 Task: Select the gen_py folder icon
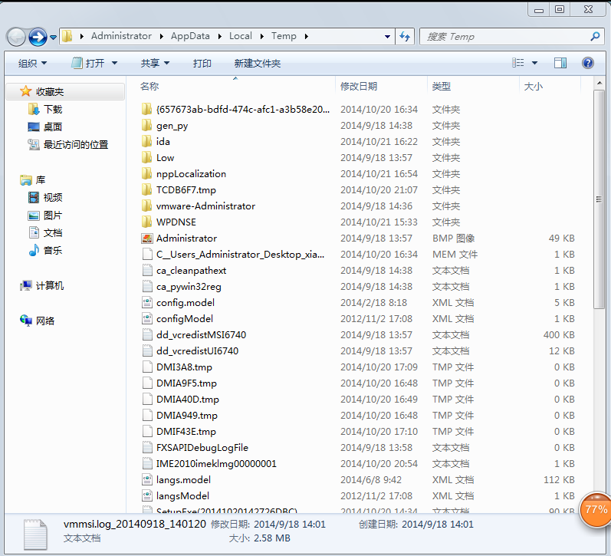click(x=147, y=125)
